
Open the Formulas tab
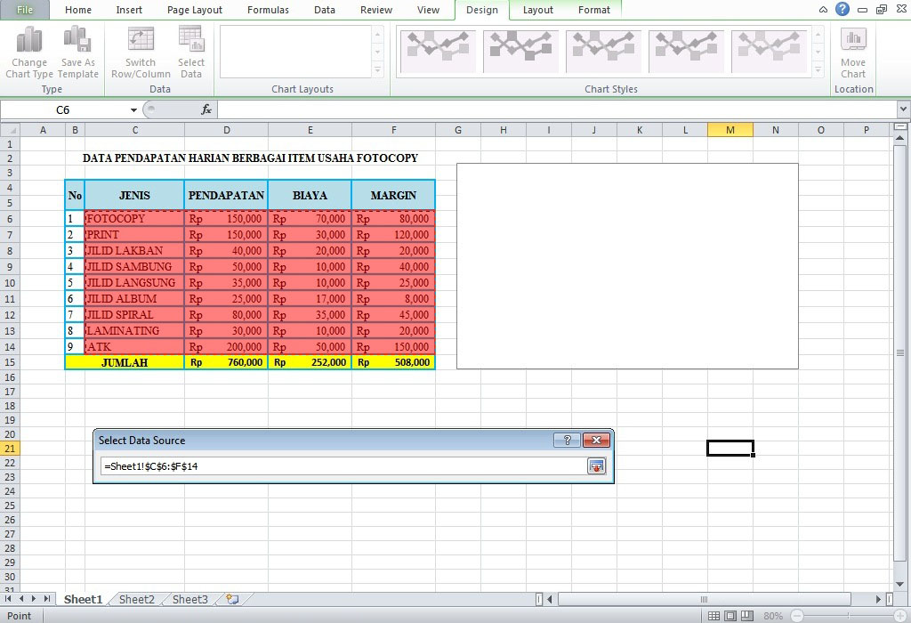coord(268,10)
